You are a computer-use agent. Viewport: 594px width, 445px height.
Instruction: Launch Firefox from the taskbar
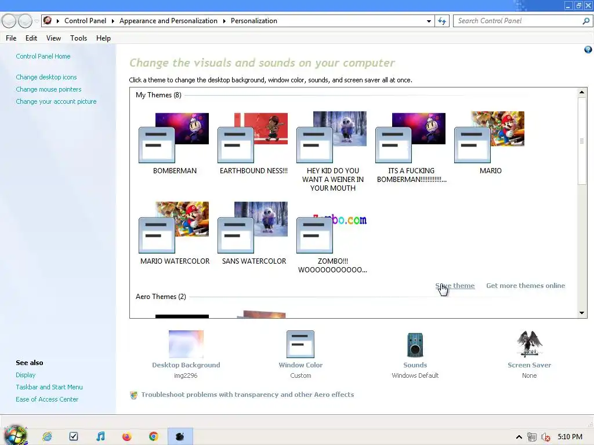[127, 436]
